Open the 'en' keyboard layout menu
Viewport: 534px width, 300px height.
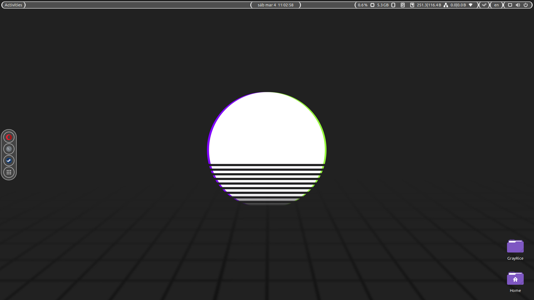[496, 5]
